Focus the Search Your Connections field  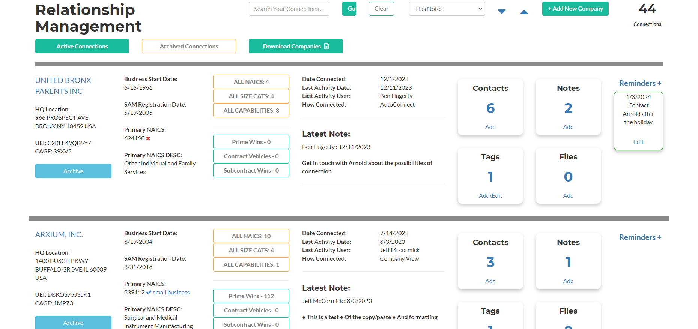tap(289, 9)
